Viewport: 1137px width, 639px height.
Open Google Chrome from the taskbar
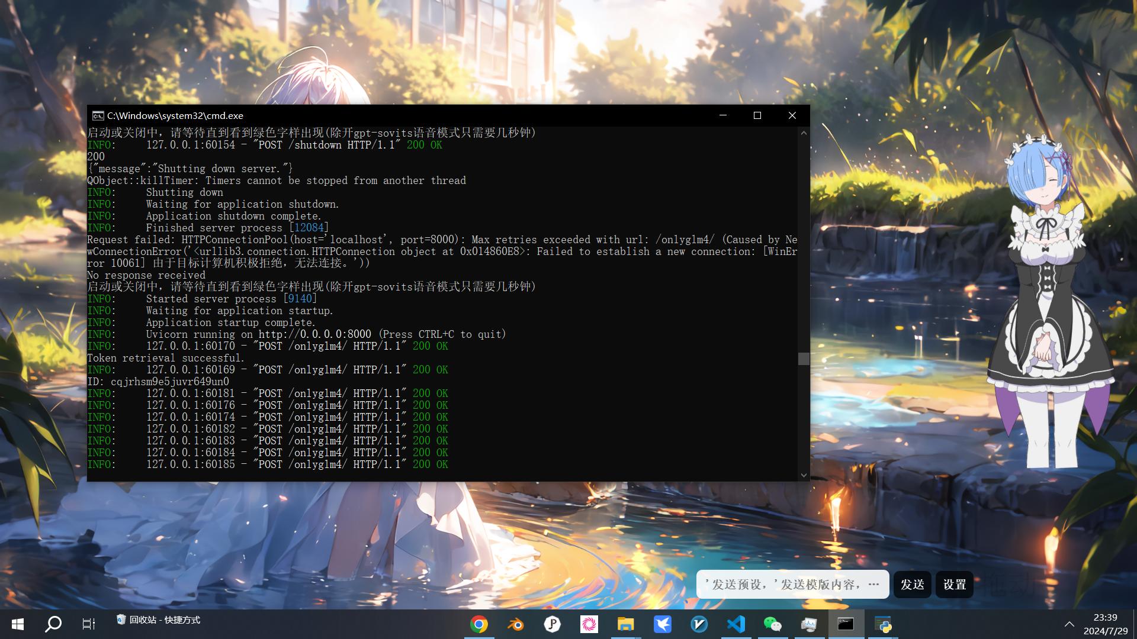479,624
